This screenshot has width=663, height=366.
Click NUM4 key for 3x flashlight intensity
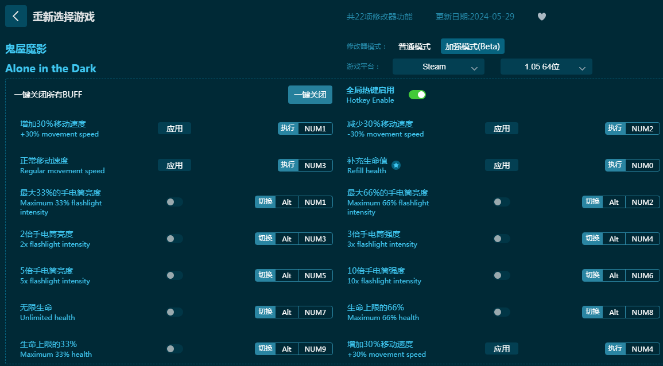642,239
